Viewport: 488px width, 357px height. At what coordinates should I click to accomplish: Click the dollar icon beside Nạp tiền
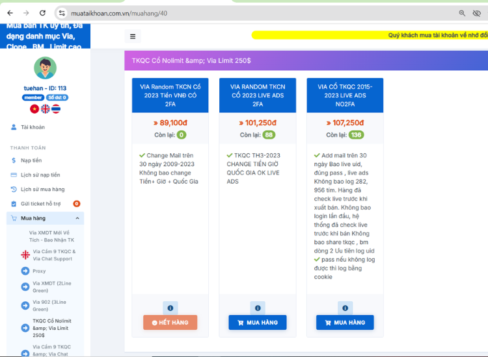pos(14,160)
